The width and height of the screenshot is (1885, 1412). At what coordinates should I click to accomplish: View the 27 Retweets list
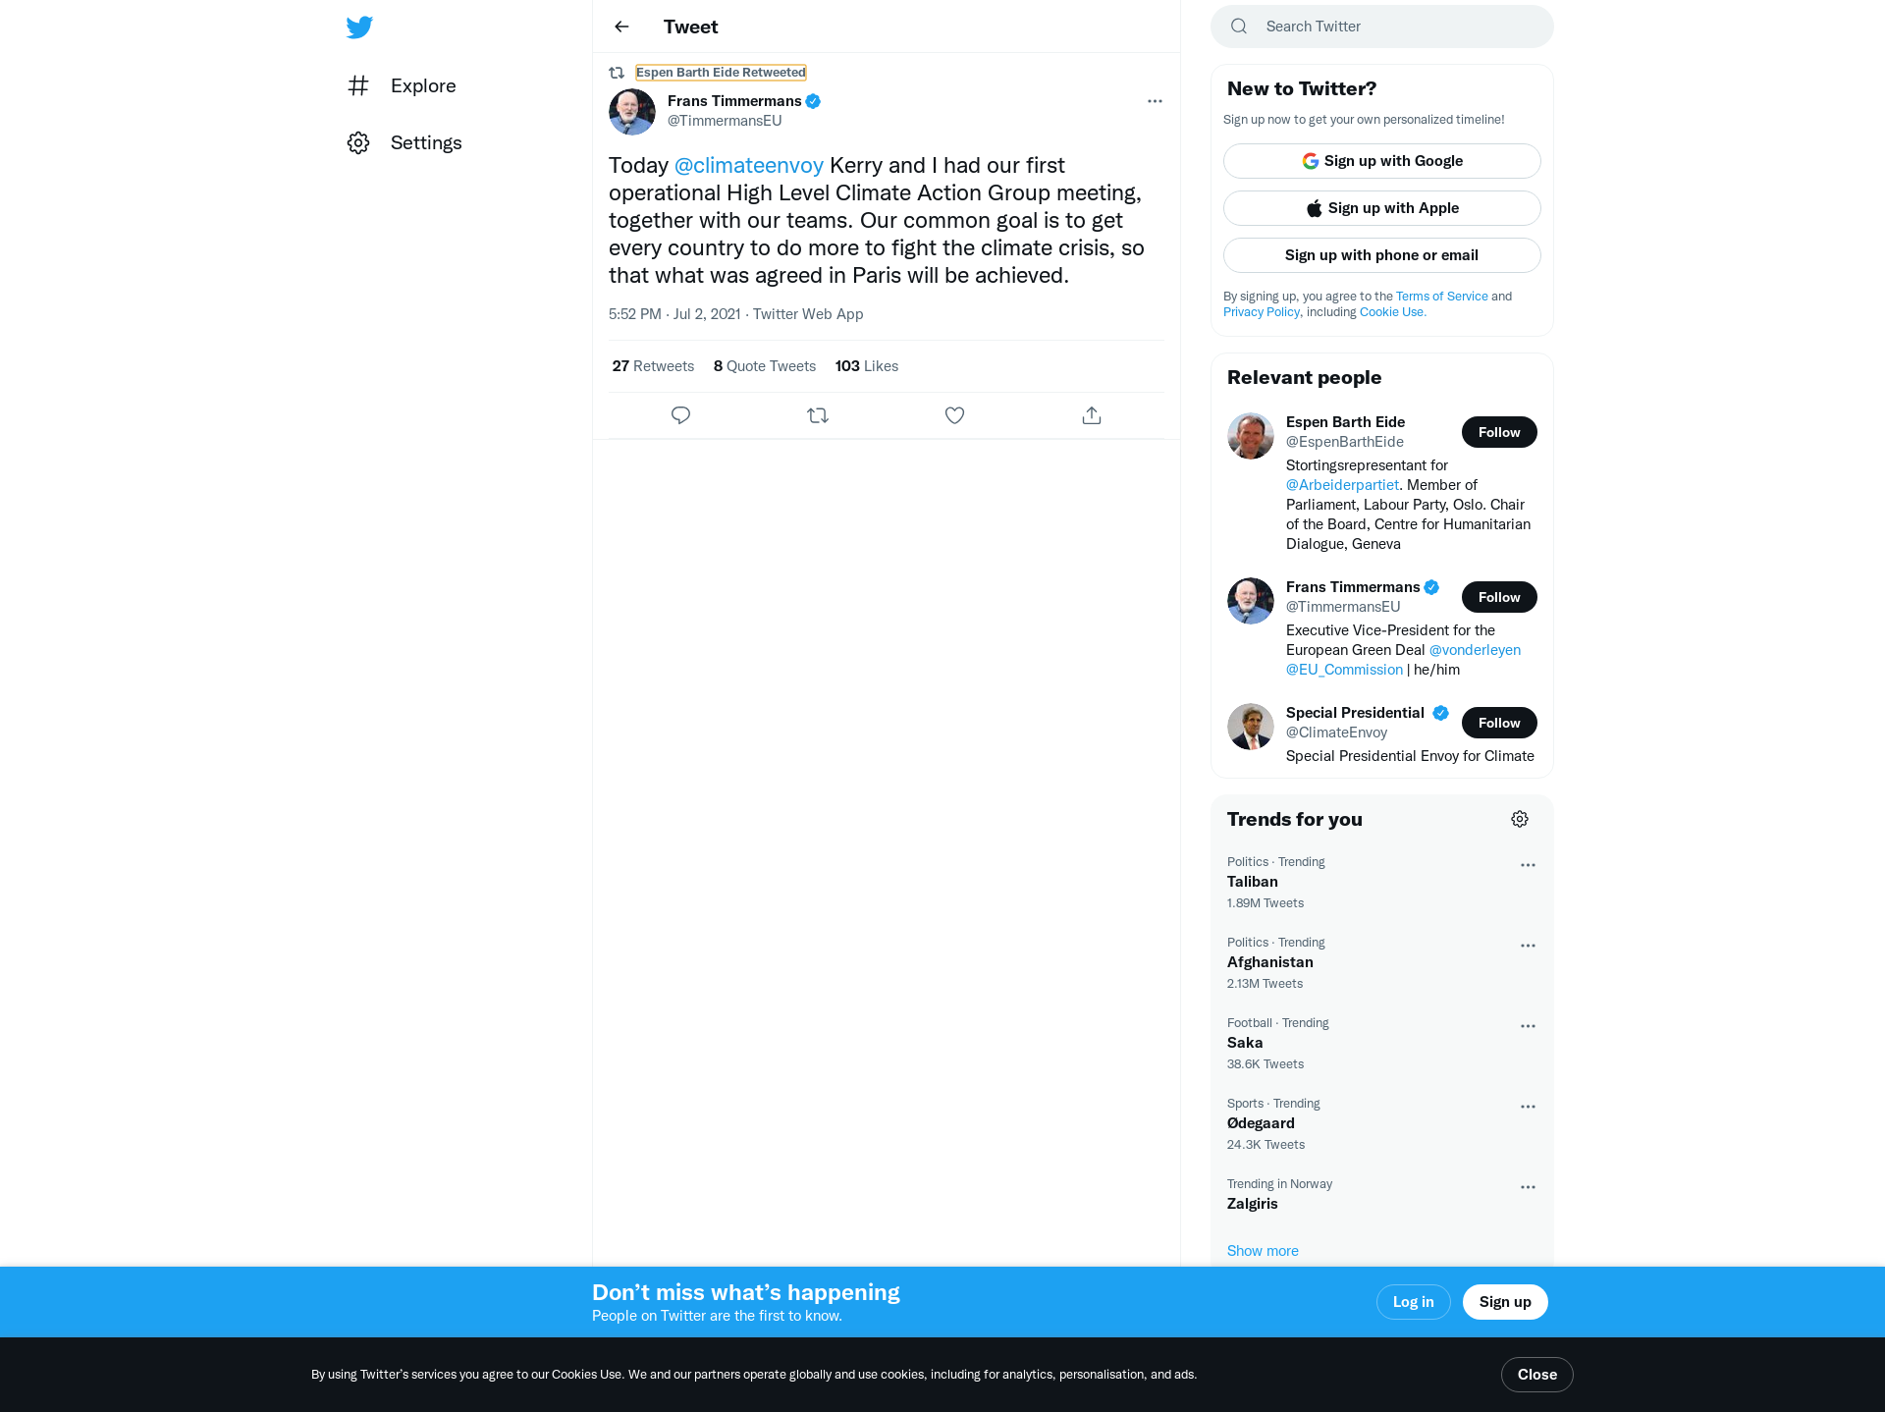click(x=653, y=366)
